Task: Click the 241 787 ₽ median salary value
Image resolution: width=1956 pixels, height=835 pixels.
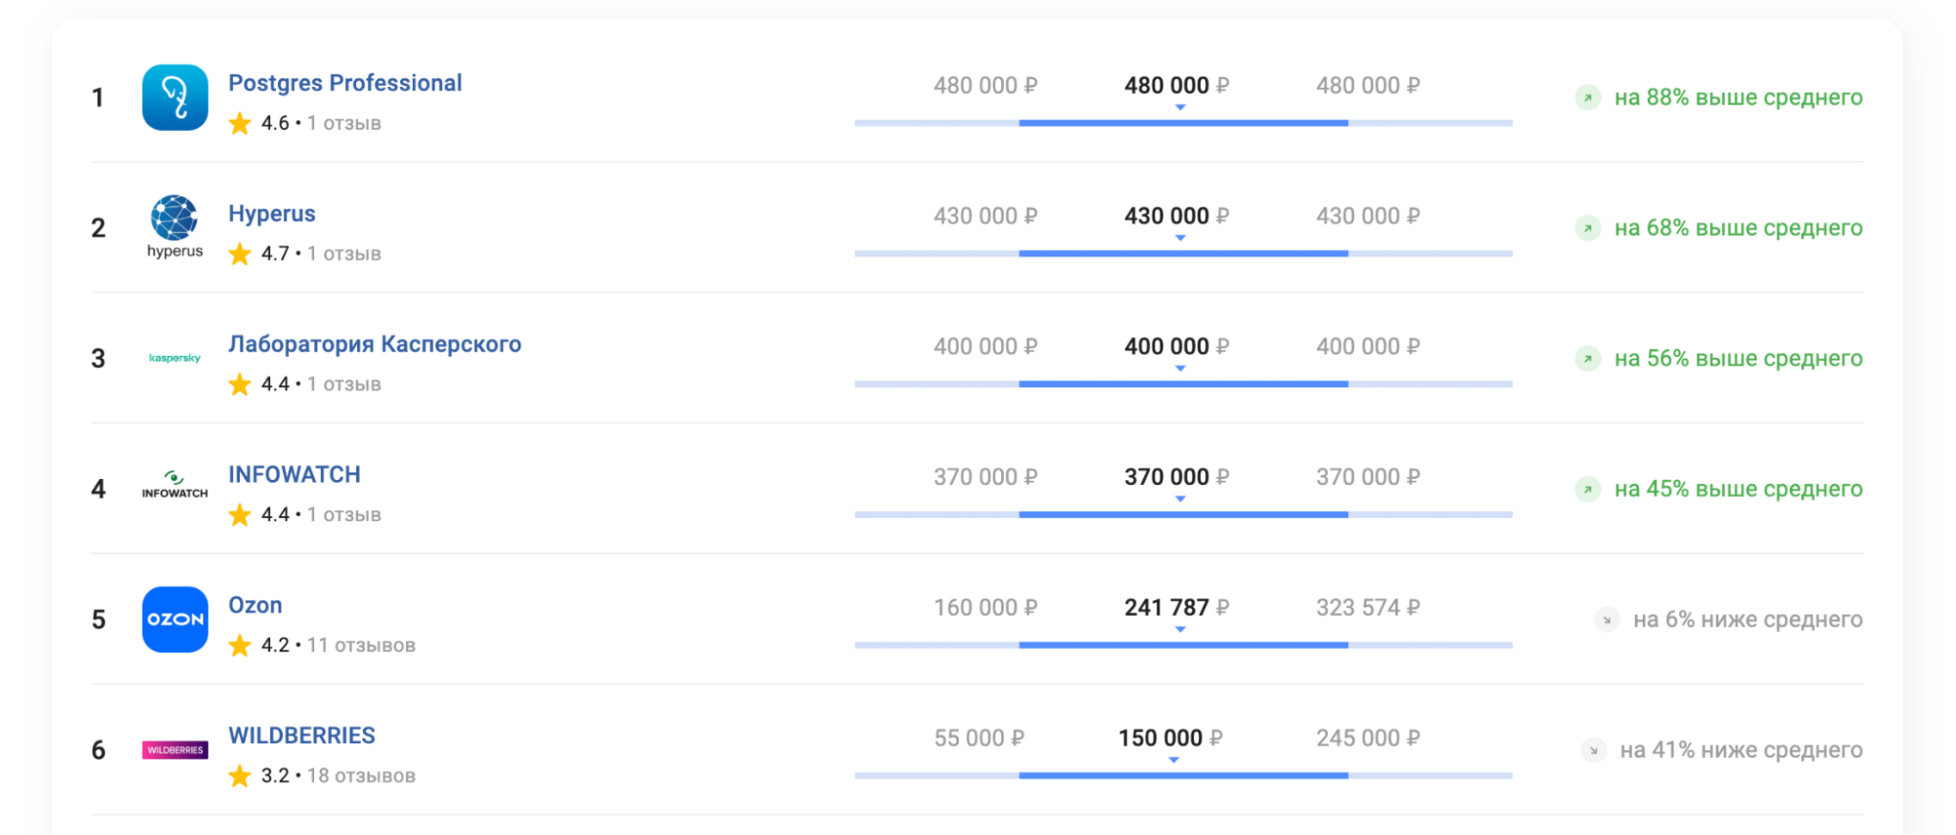Action: pyautogui.click(x=1175, y=607)
